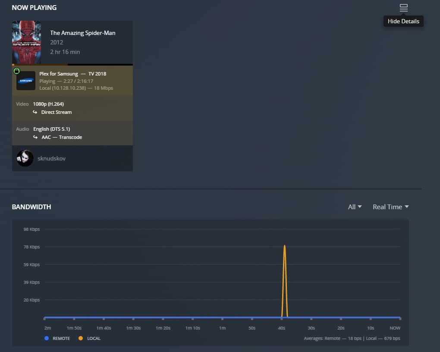Click the '2 hr 16 min' duration text
The width and height of the screenshot is (440, 352).
[65, 52]
